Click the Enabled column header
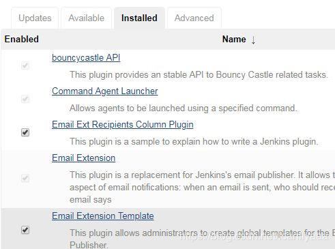Viewport: 335px width, 249px height. [22, 39]
